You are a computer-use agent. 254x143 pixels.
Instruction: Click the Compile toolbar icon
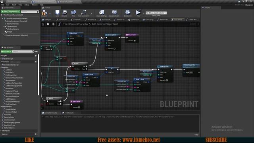(44, 13)
